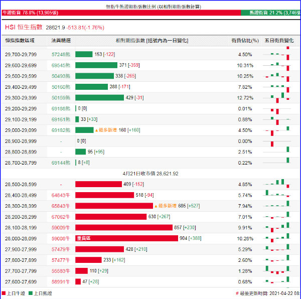This screenshot has width=301, height=299.
Task: Click the range 28,300-28,399 cell
Action: [x=21, y=206]
